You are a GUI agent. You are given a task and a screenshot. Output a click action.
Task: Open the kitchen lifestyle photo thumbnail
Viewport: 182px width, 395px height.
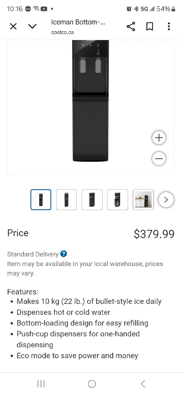point(143,200)
